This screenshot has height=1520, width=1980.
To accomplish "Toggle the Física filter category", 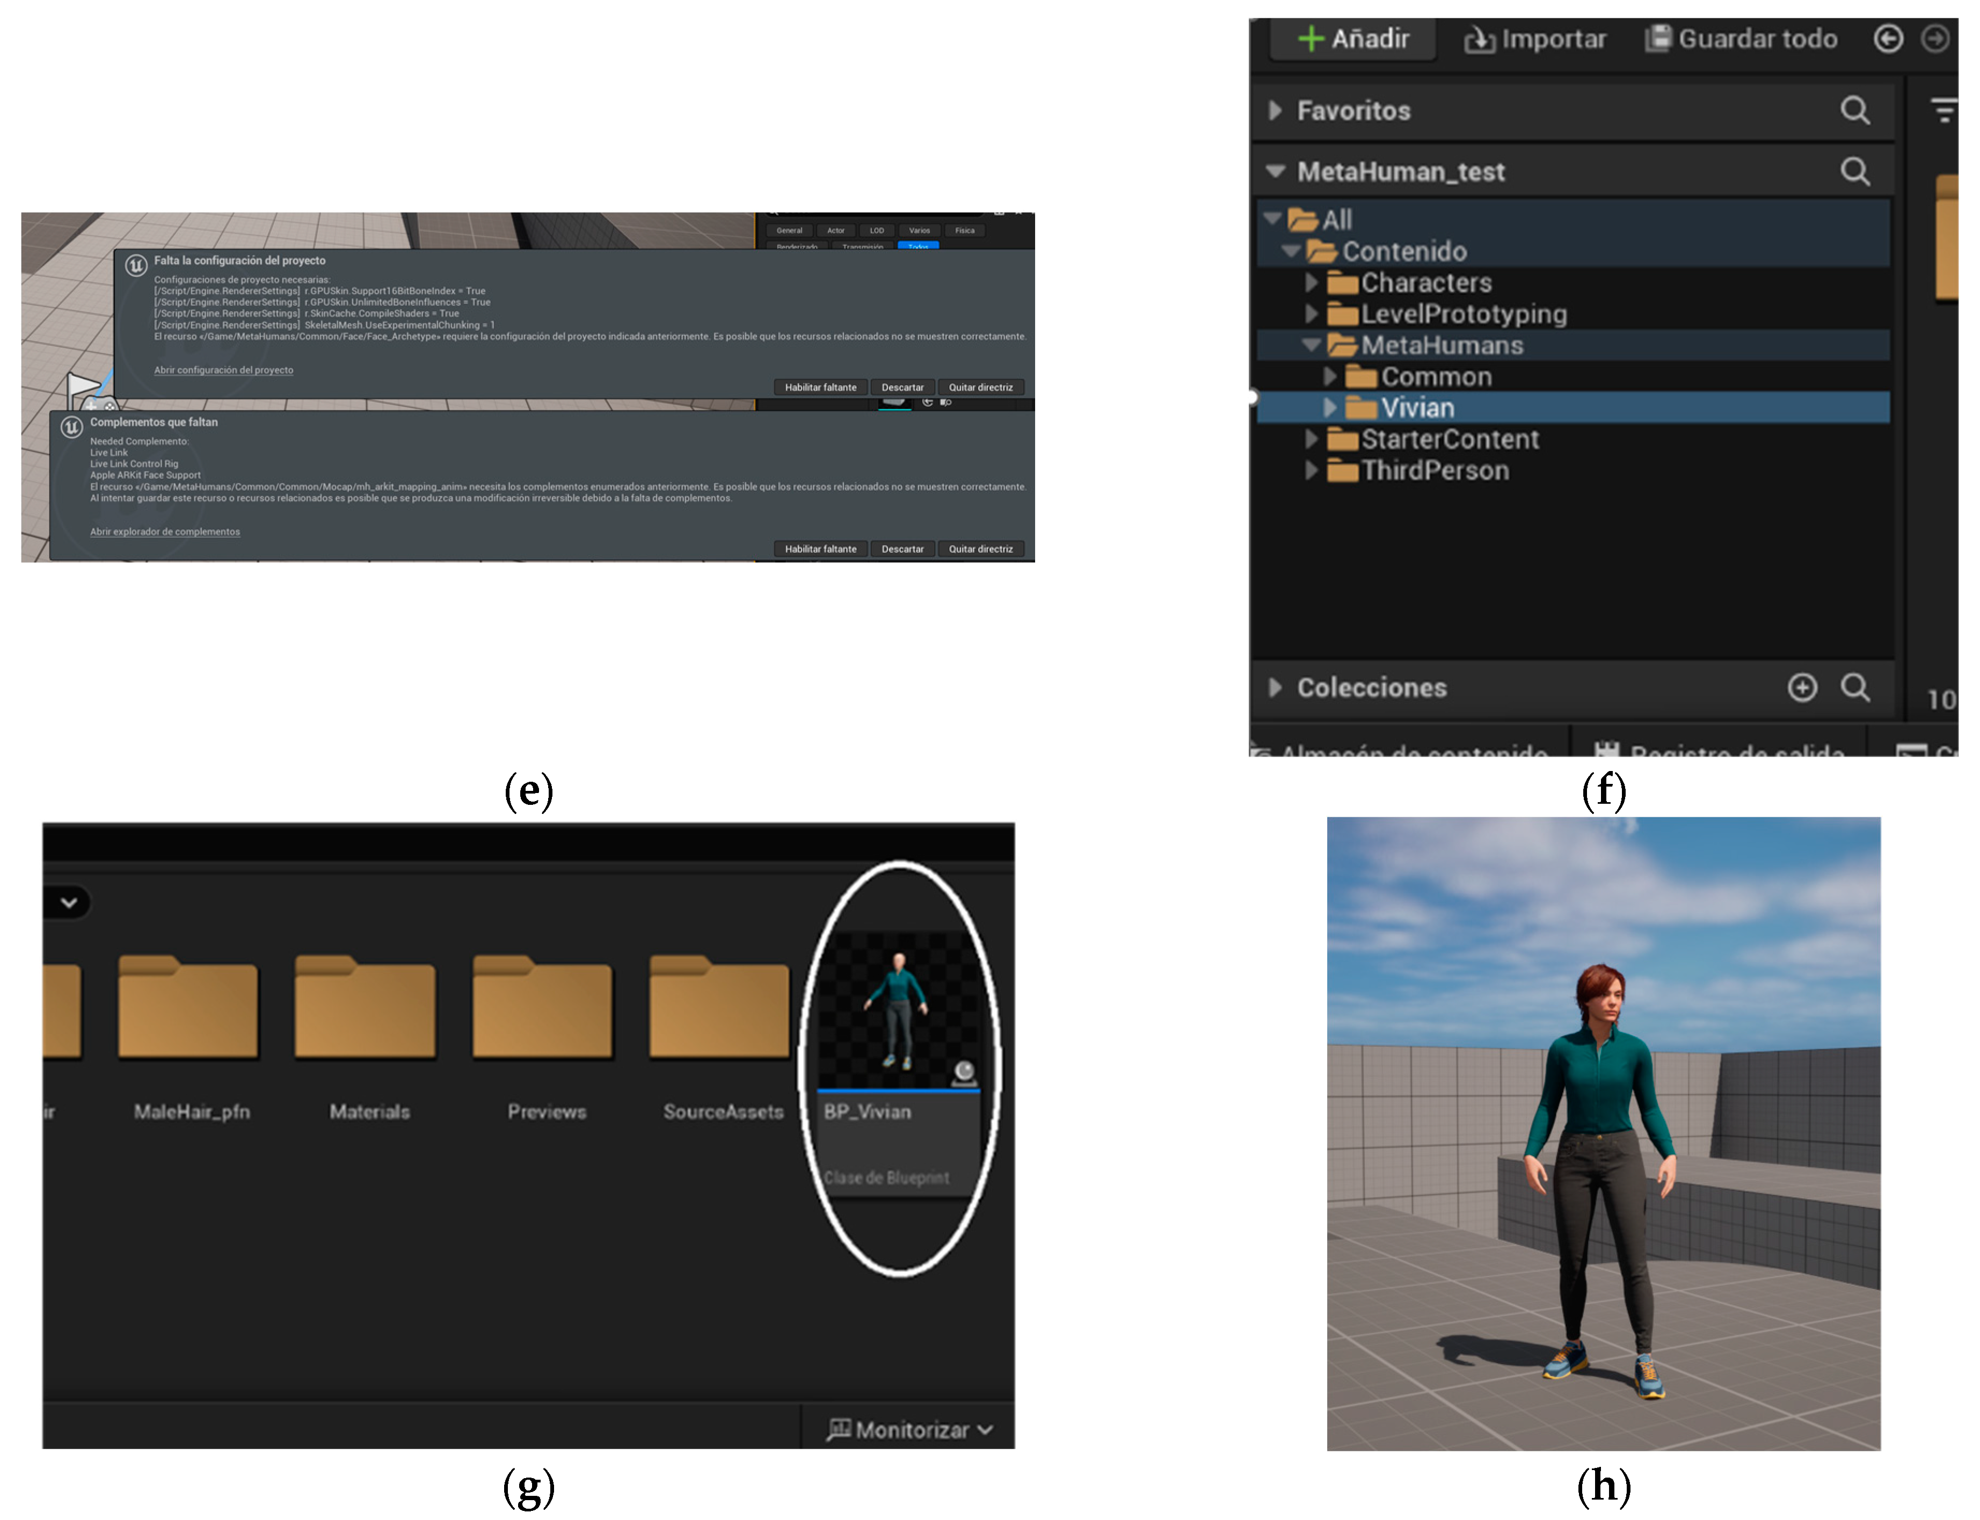I will pos(964,231).
